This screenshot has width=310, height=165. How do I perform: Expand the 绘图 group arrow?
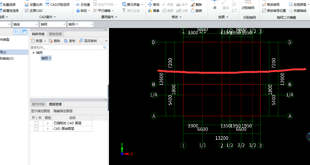pyautogui.click(x=227, y=17)
